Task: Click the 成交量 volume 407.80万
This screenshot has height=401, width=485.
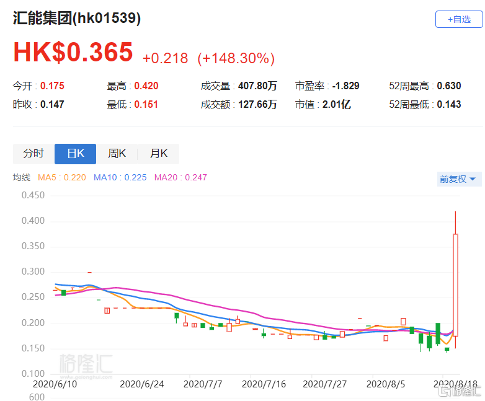Action: [x=257, y=86]
